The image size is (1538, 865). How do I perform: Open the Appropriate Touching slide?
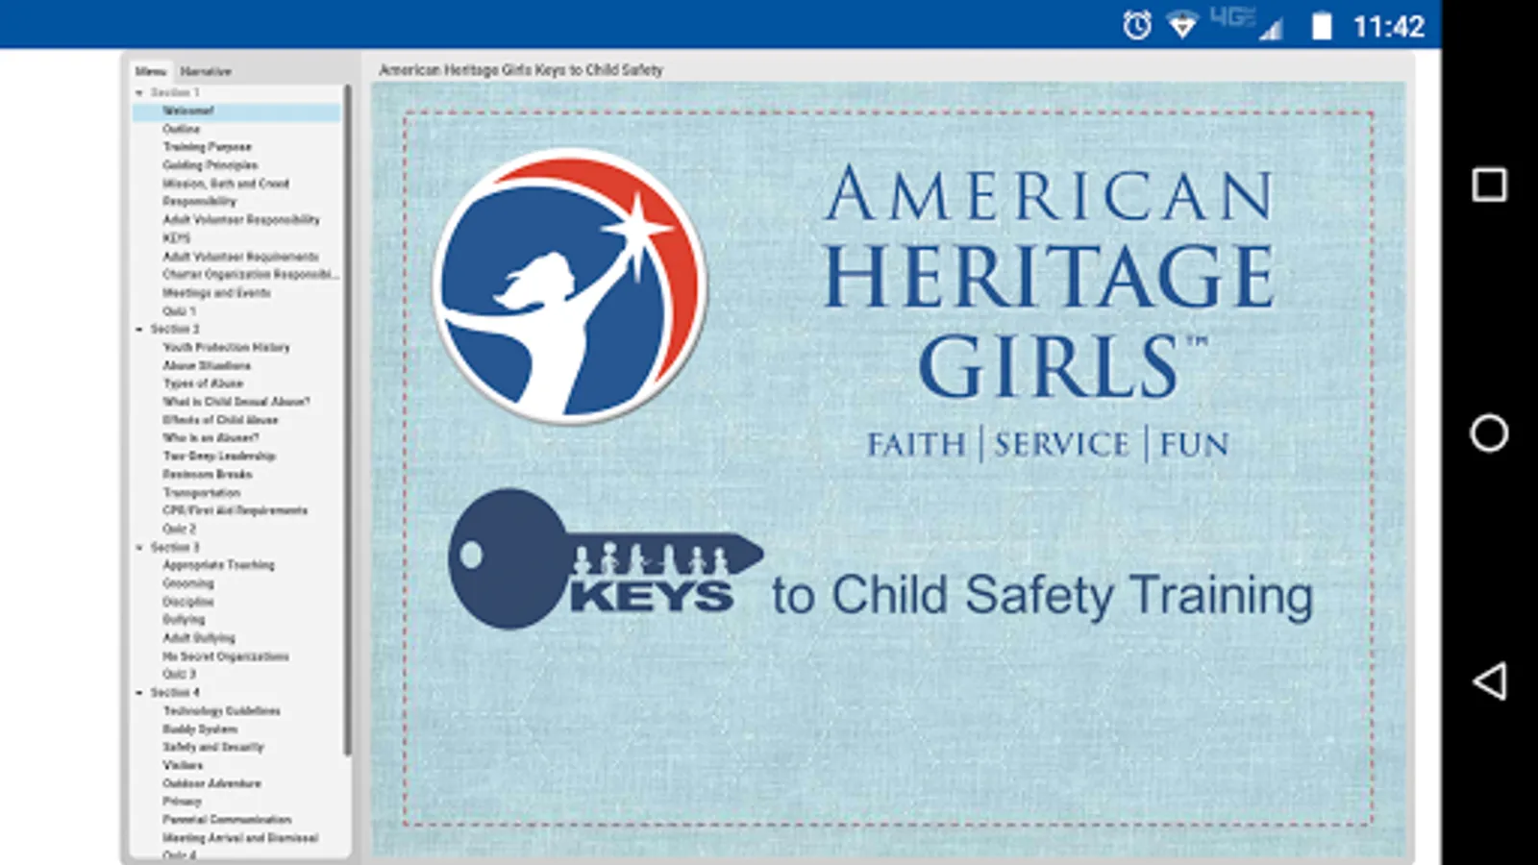point(218,565)
